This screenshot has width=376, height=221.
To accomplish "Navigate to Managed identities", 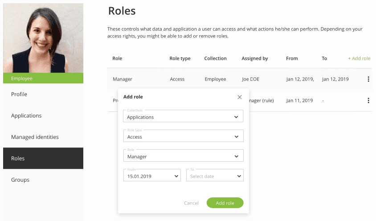I will 35,137.
